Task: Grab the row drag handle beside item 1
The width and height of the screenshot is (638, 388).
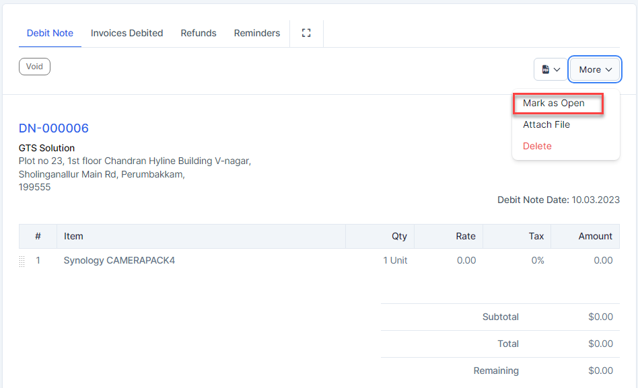Action: click(22, 261)
